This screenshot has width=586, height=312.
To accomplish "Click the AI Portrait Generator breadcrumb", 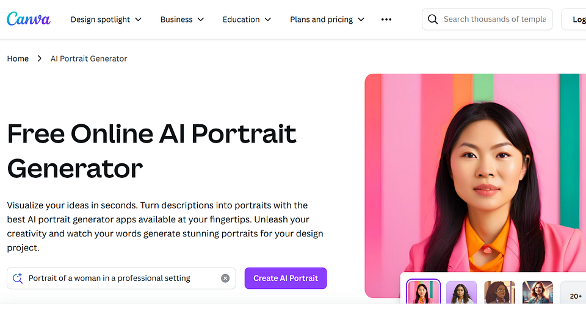I will click(x=89, y=58).
